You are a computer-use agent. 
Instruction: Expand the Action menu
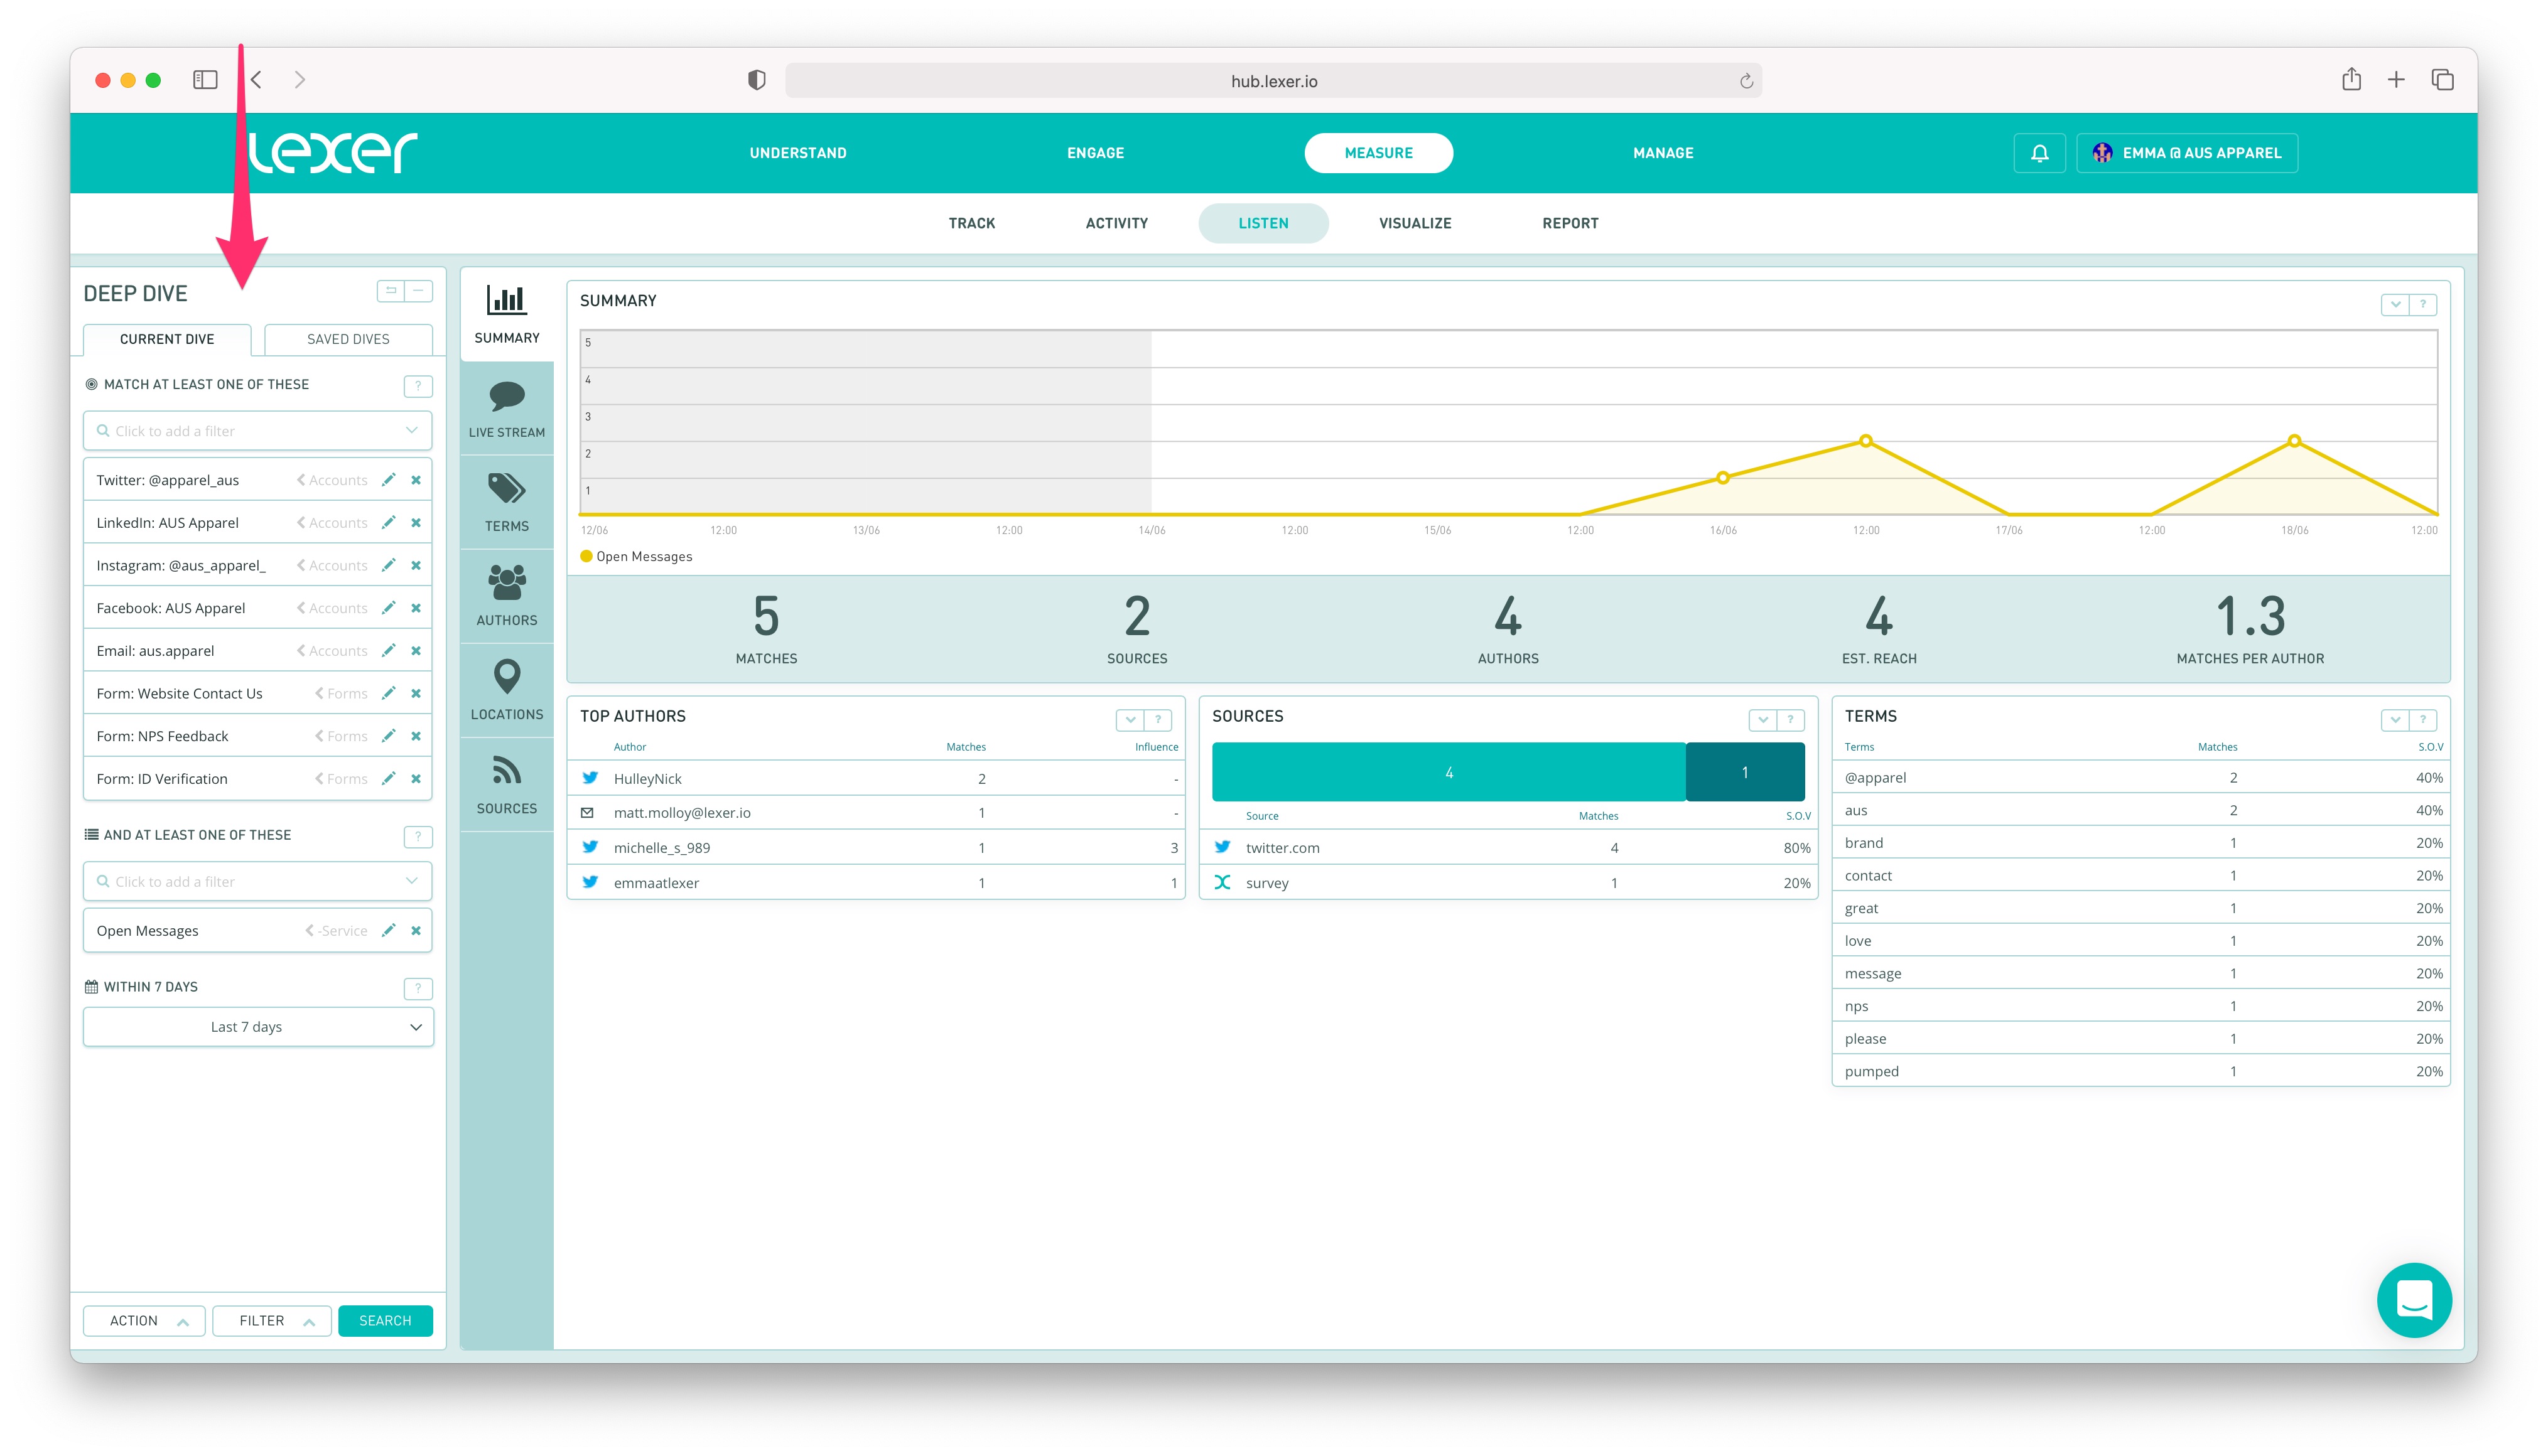click(144, 1321)
